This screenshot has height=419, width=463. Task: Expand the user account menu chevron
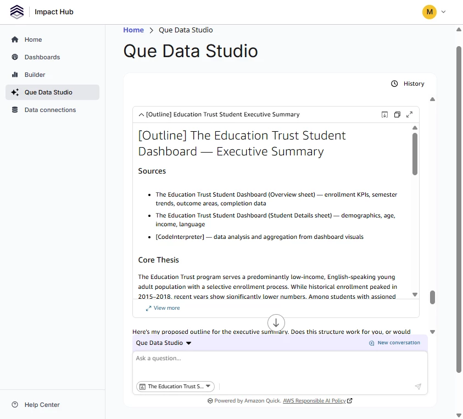443,12
